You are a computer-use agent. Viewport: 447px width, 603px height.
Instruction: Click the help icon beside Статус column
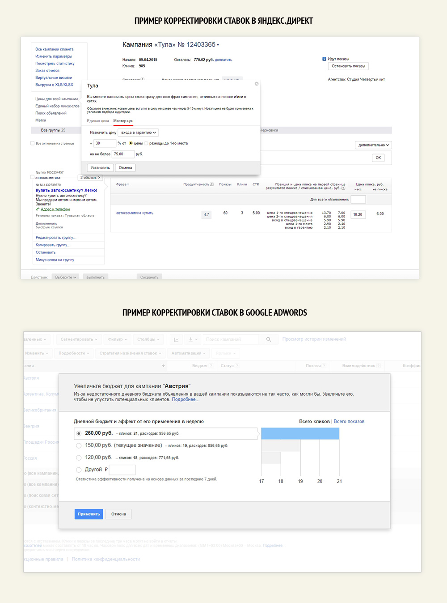pos(237,366)
